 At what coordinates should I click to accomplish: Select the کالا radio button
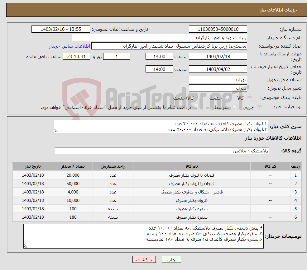coord(249,97)
